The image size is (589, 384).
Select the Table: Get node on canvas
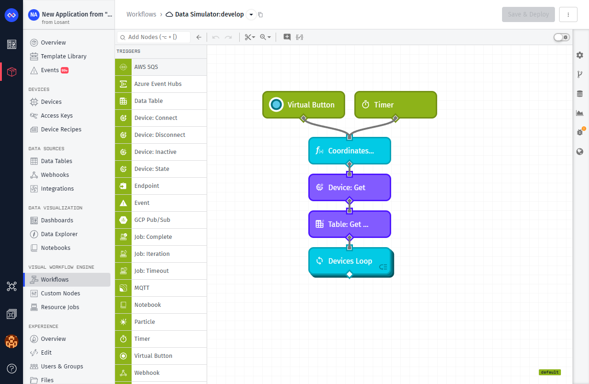click(x=349, y=224)
